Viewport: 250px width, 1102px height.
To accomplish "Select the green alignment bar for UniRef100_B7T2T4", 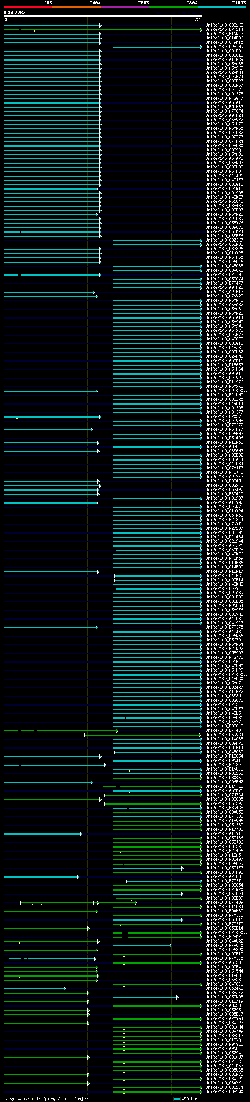I will pos(103,30).
